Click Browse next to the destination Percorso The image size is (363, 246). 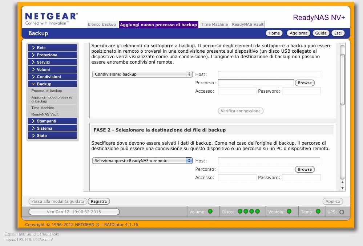pyautogui.click(x=304, y=169)
